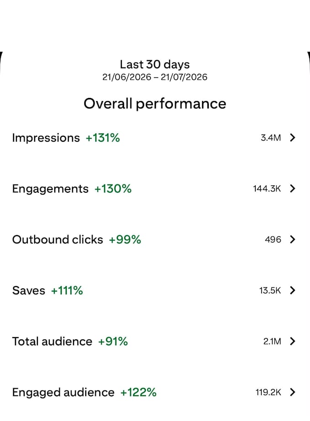Screen dimensions: 310x421
Task: Click the Last 30 days date range heading
Action: pyautogui.click(x=155, y=64)
